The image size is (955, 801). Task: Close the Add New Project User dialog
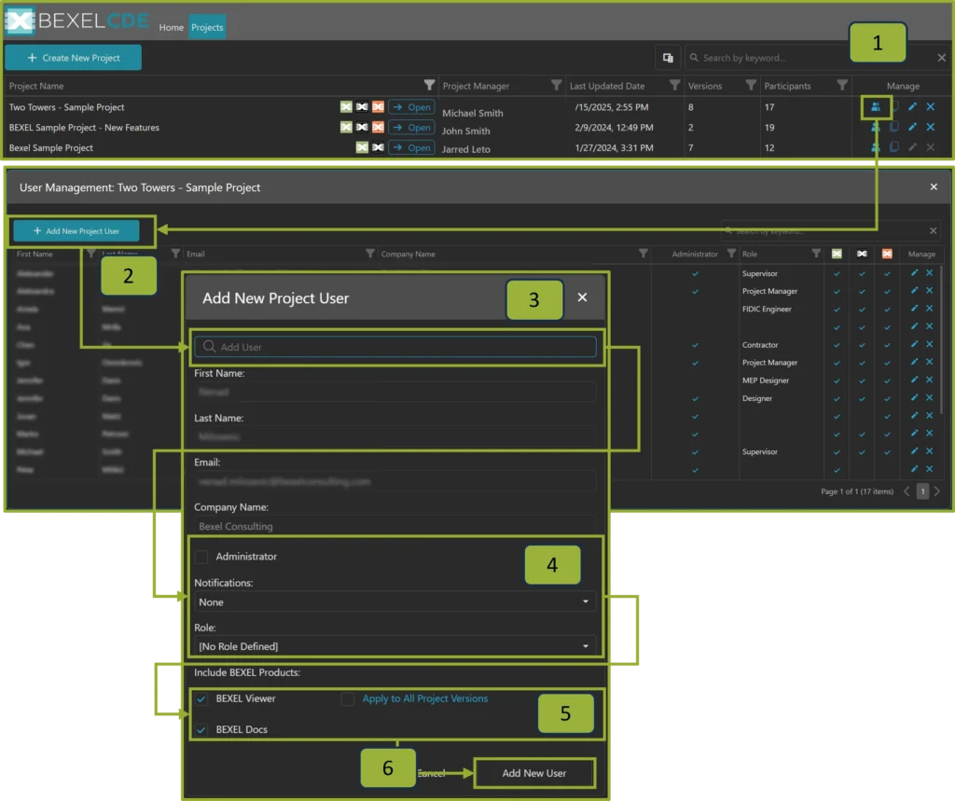click(582, 297)
